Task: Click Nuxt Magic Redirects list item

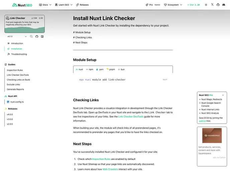Action: tap(212, 99)
